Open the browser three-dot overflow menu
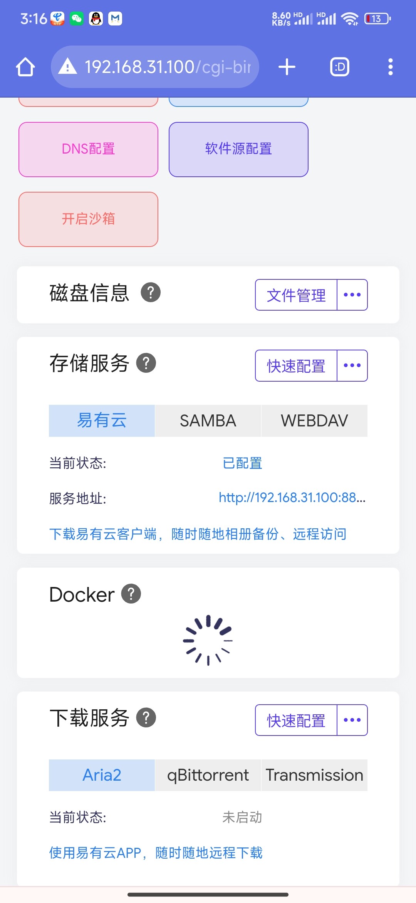Screen dimensions: 416x903 click(x=390, y=67)
